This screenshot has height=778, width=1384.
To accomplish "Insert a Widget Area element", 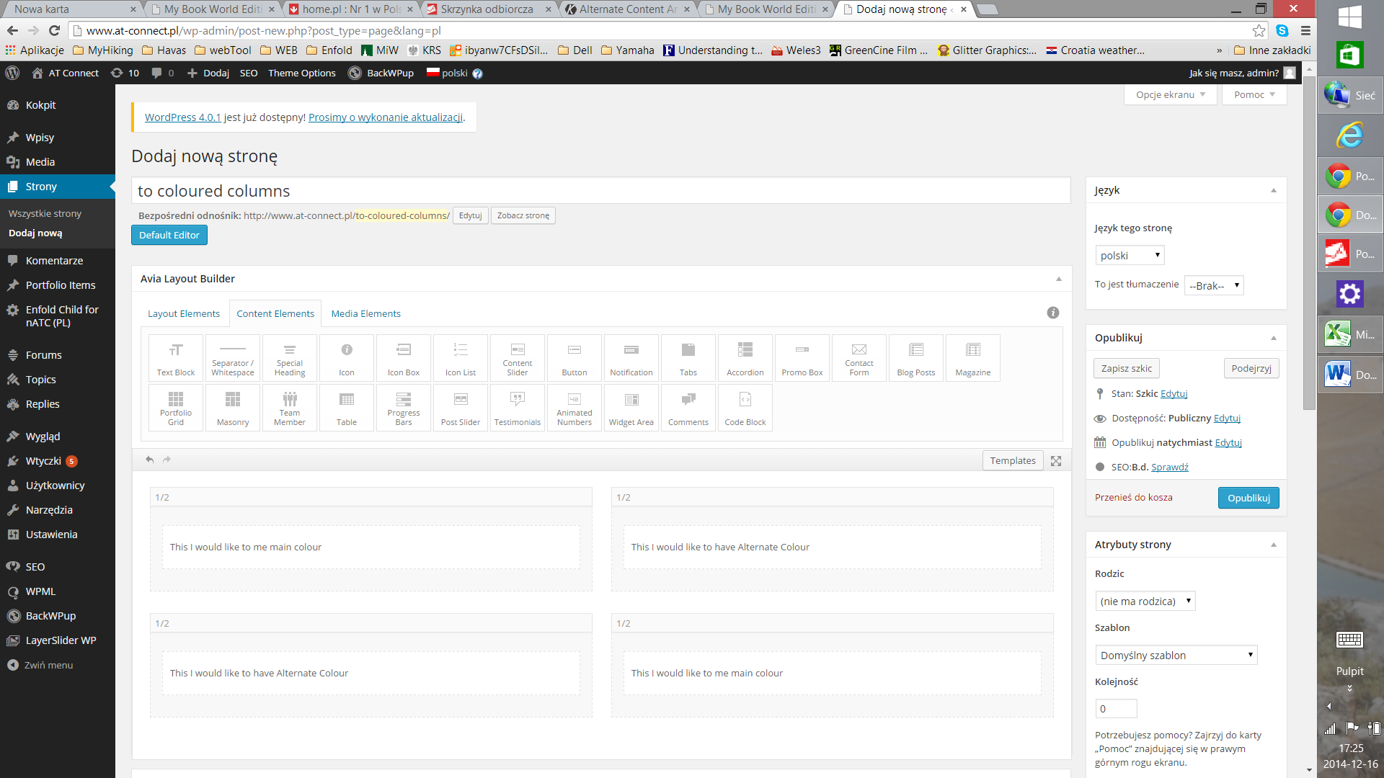I will tap(631, 408).
